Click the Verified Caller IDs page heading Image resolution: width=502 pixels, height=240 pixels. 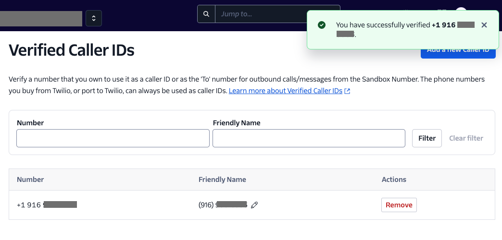[x=72, y=50]
